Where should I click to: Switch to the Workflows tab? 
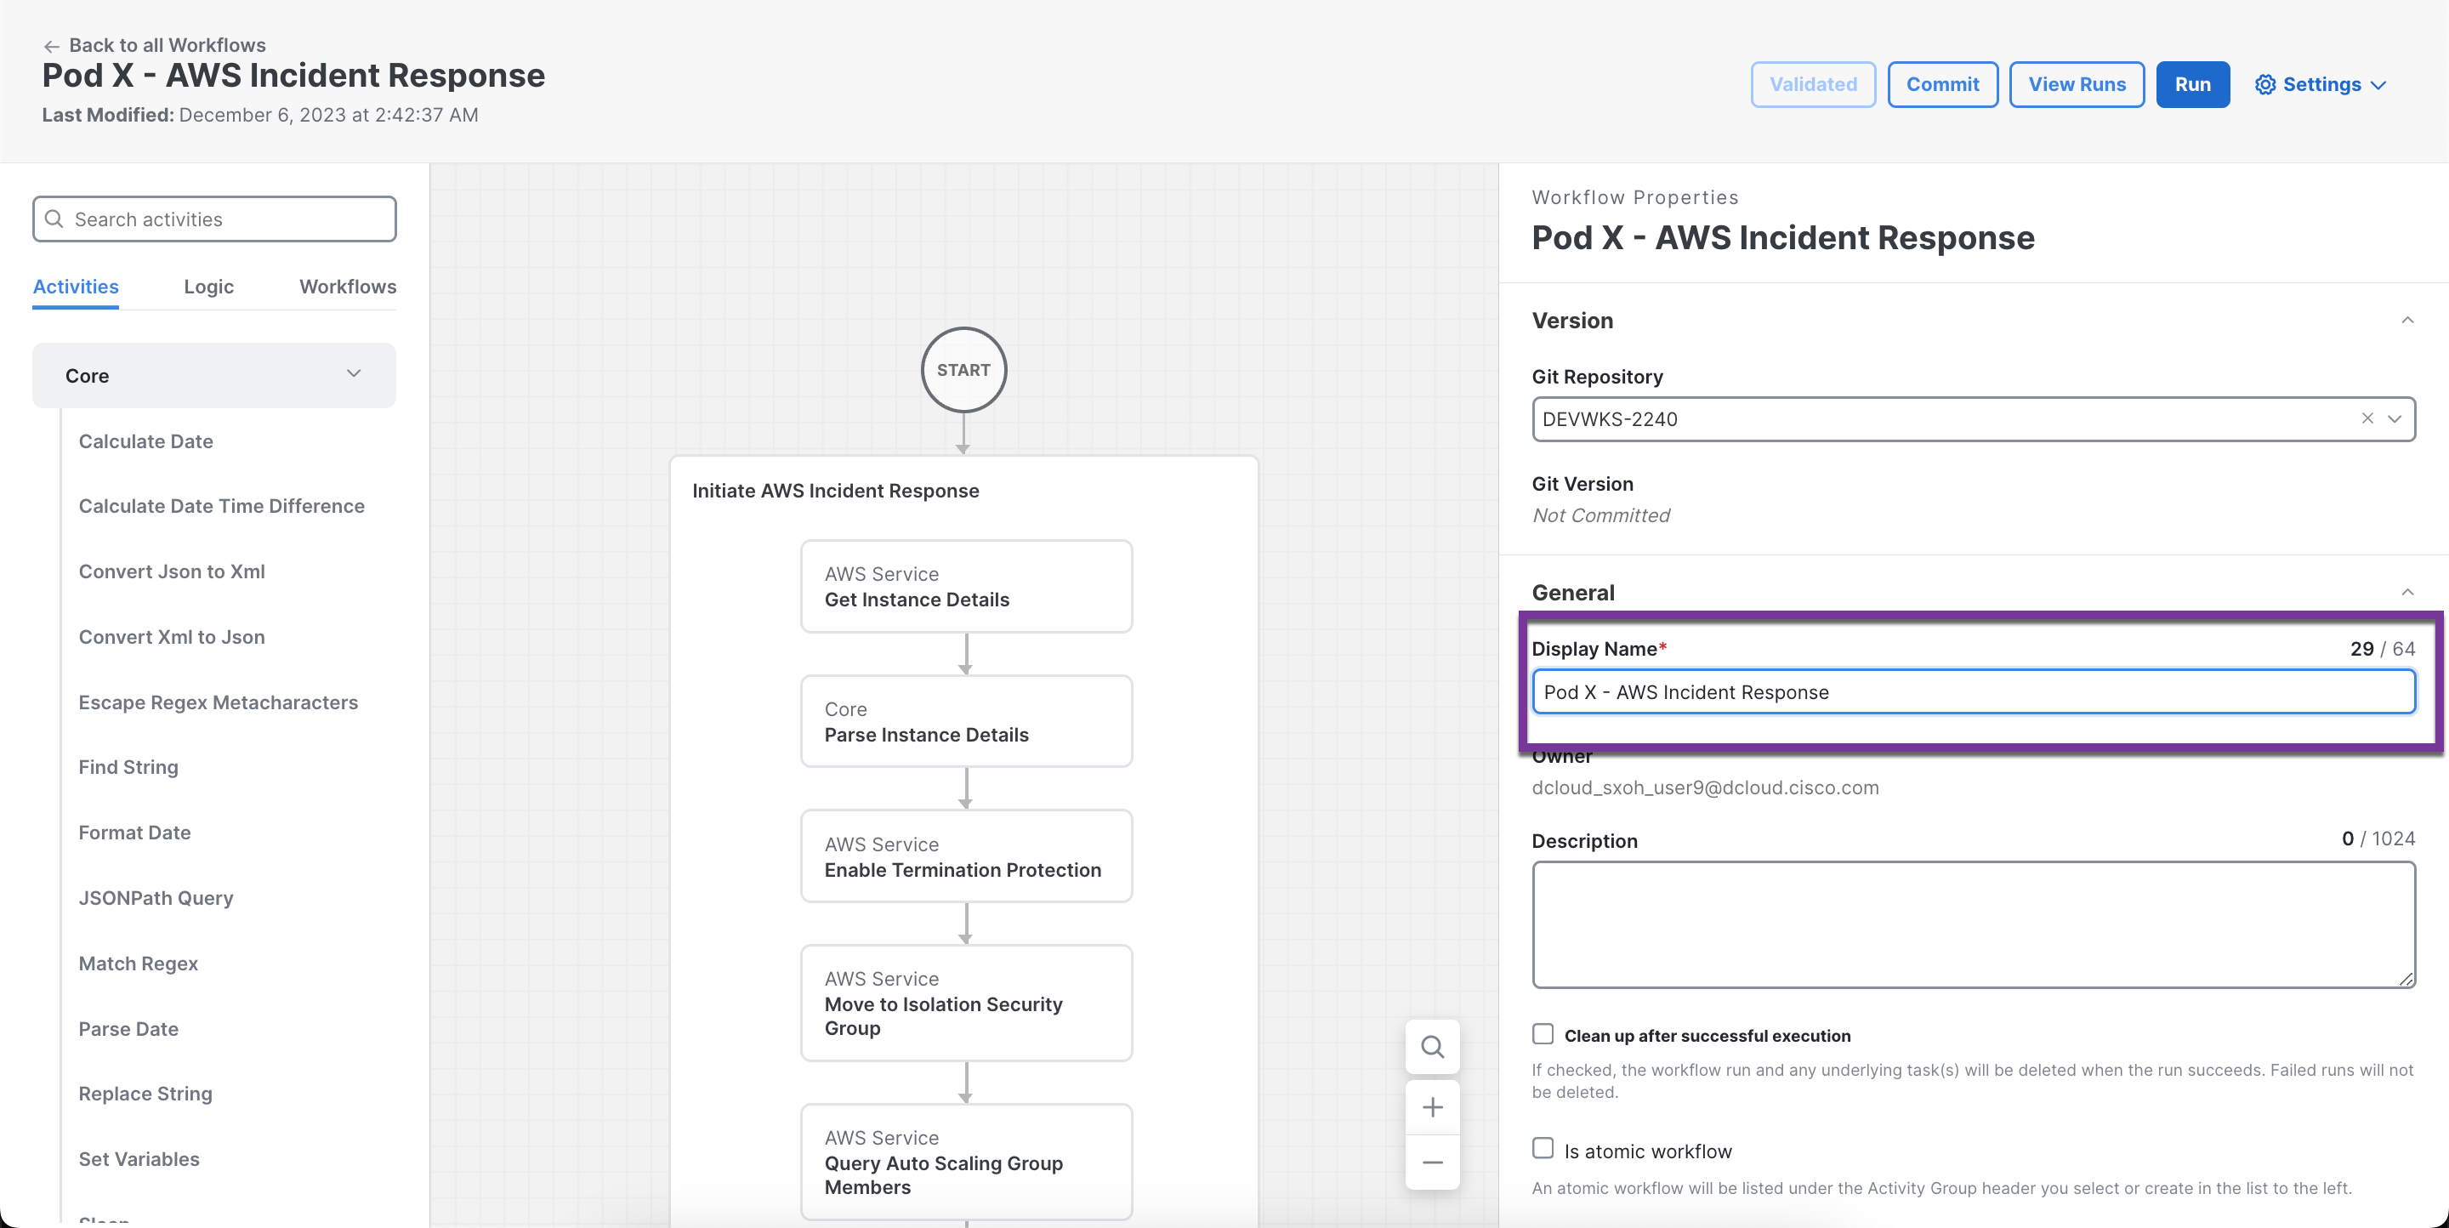347,287
